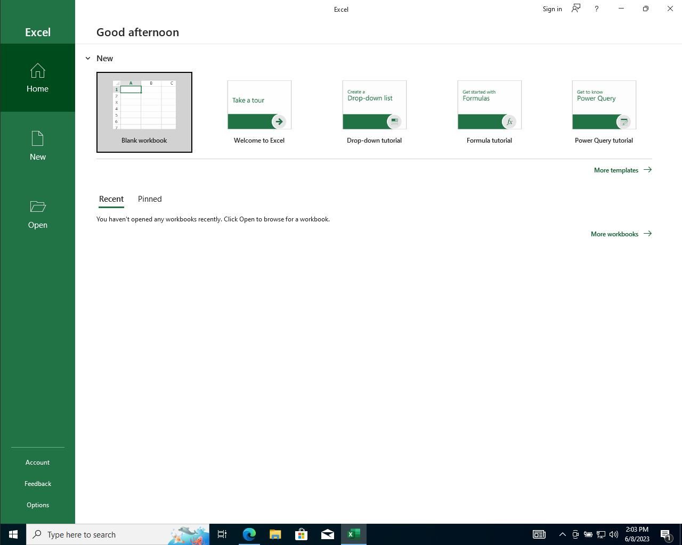Open Excel Options in sidebar
The width and height of the screenshot is (682, 545).
coord(38,505)
